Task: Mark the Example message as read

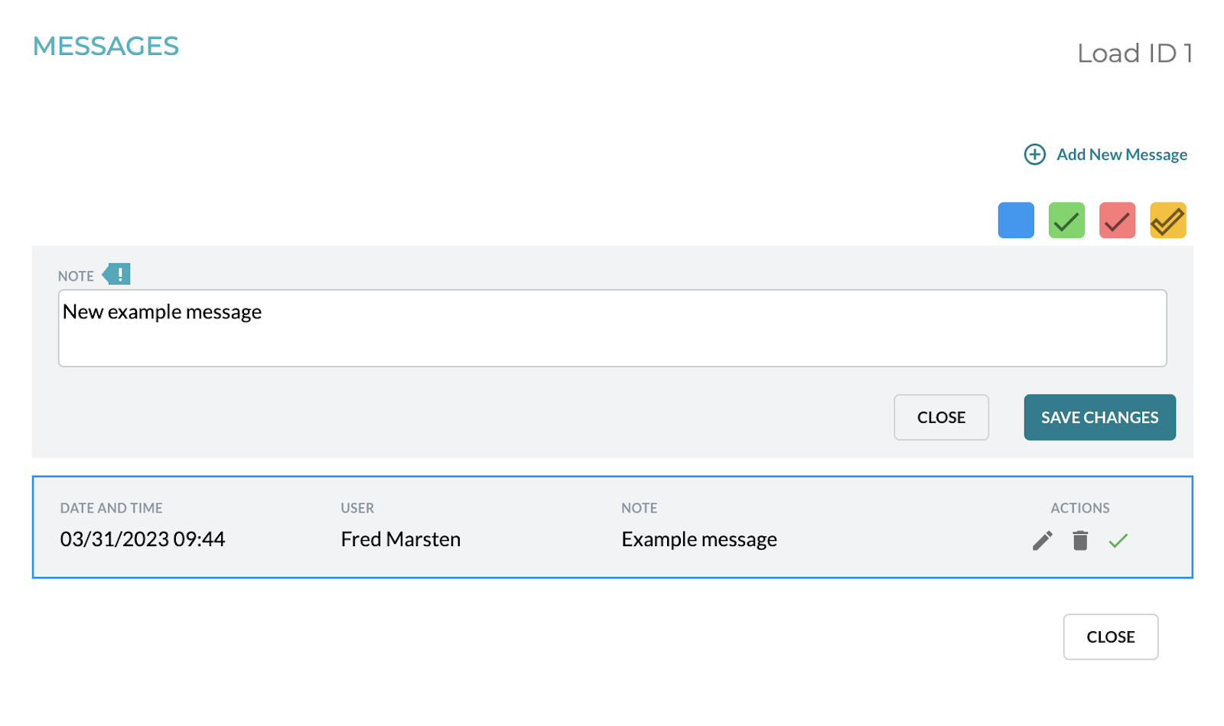Action: 1118,540
